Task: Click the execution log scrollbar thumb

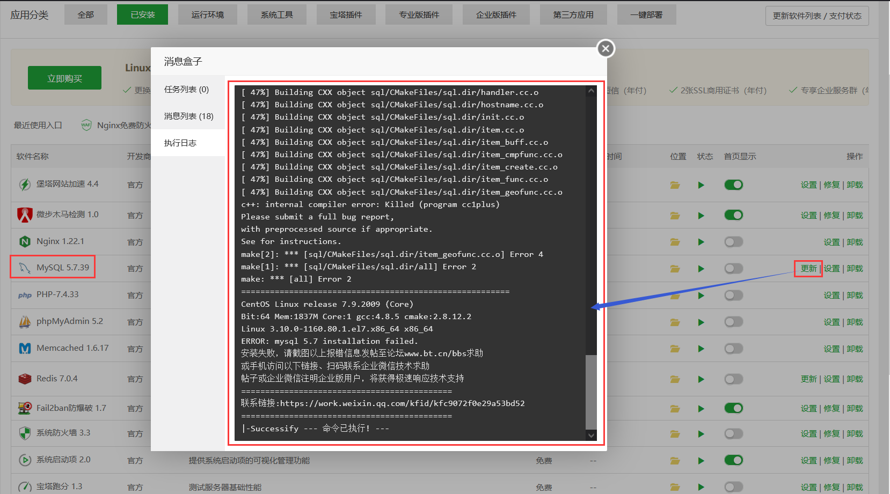Action: click(x=591, y=392)
